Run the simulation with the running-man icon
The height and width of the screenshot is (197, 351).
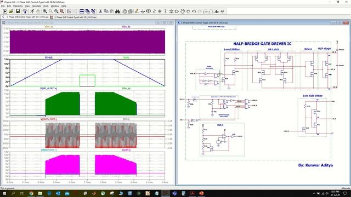pyautogui.click(x=32, y=11)
